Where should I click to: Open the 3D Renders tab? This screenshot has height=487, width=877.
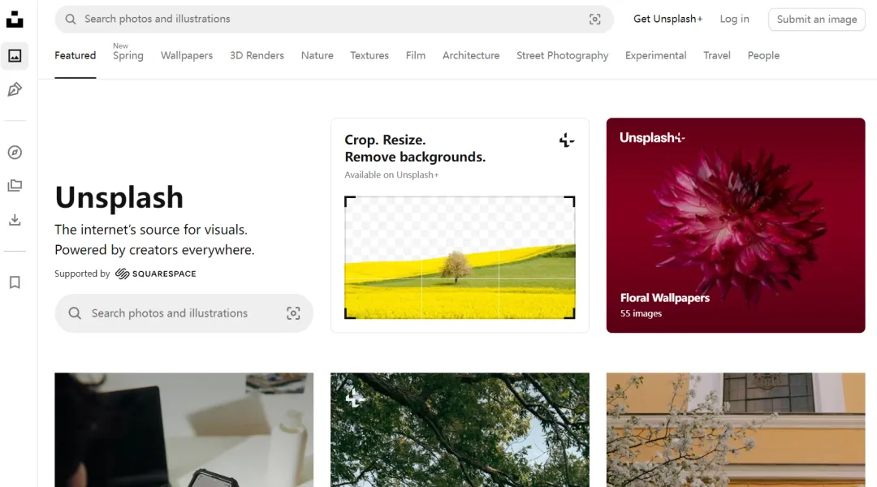point(257,55)
